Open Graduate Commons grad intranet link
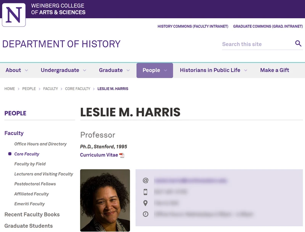The image size is (305, 232). [x=268, y=26]
